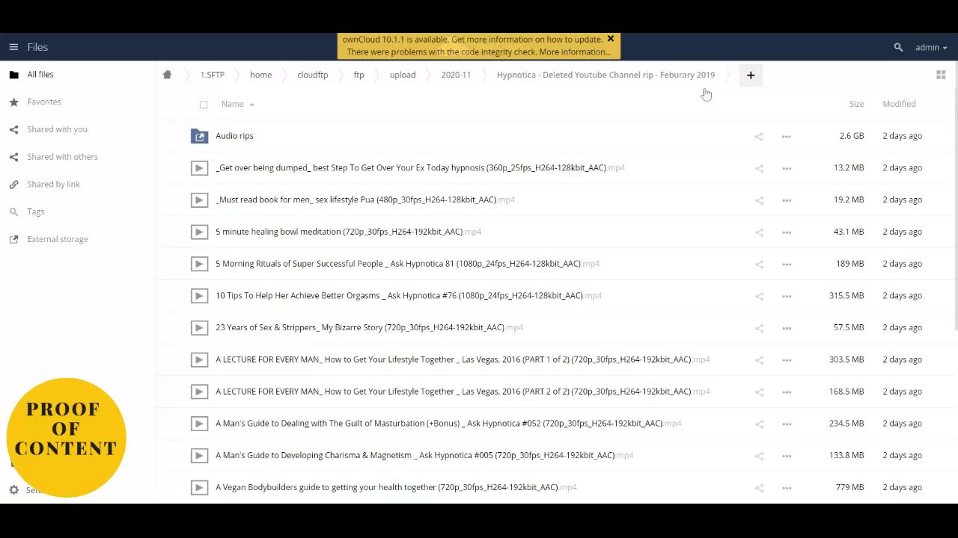This screenshot has height=538, width=958.
Task: Open more actions for Guilt of Masturbation video
Action: [786, 424]
